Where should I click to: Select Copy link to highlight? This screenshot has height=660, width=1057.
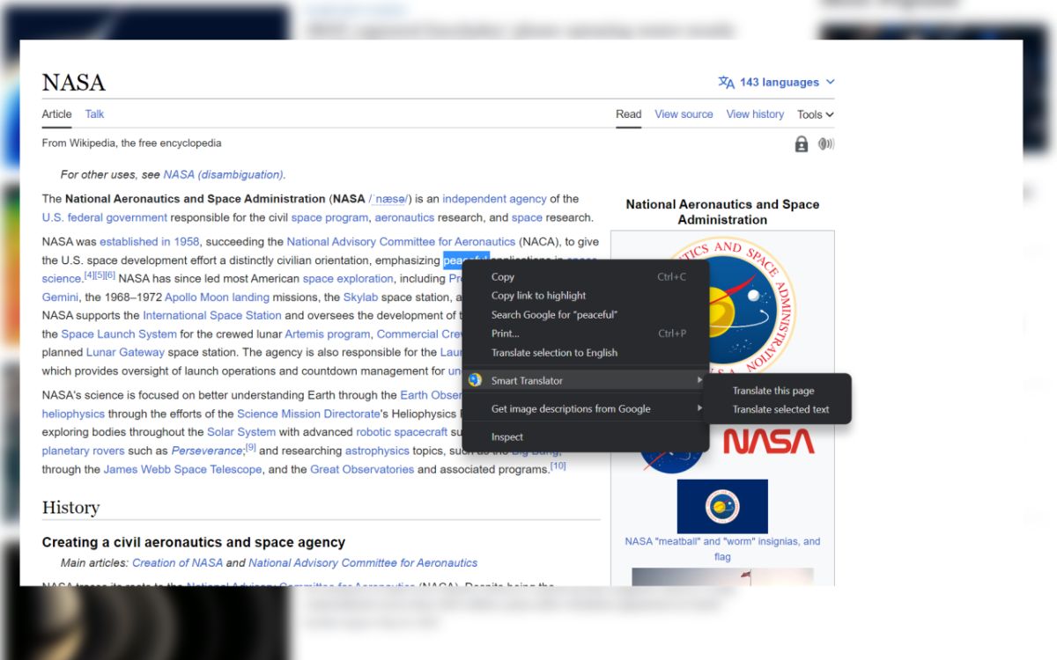point(588,296)
